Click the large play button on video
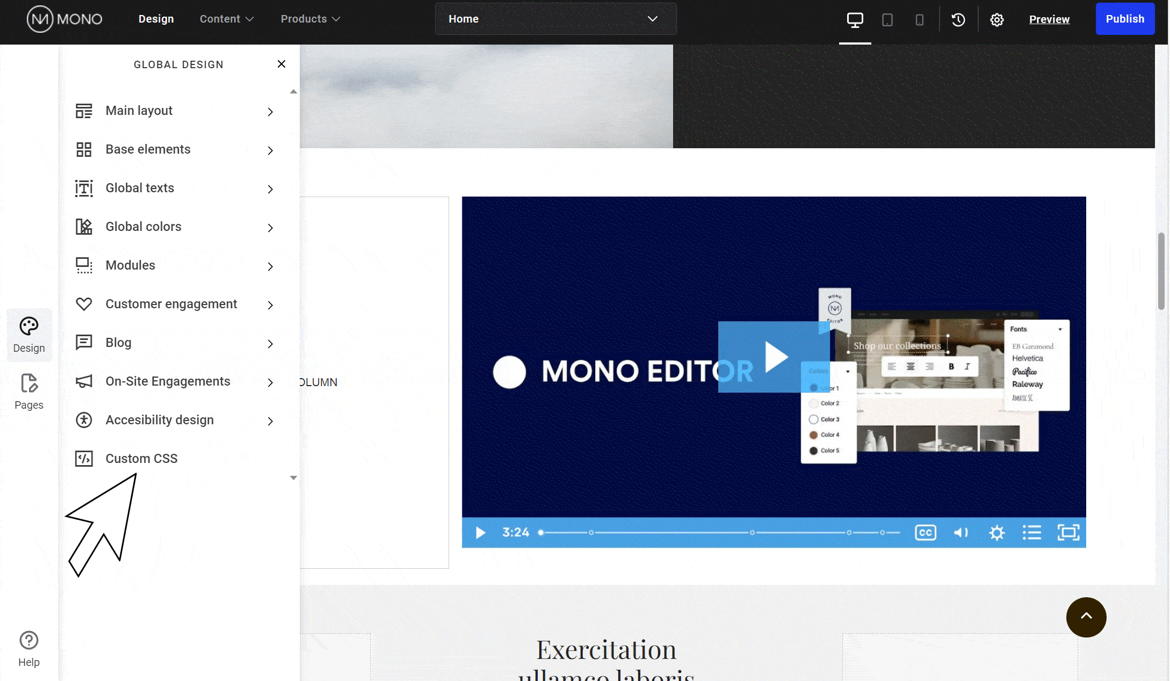This screenshot has width=1170, height=681. click(x=774, y=357)
